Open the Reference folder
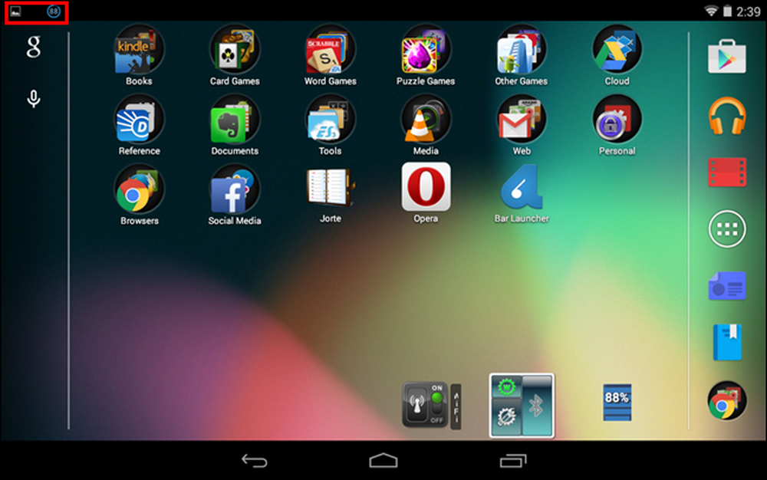767x480 pixels. 139,120
